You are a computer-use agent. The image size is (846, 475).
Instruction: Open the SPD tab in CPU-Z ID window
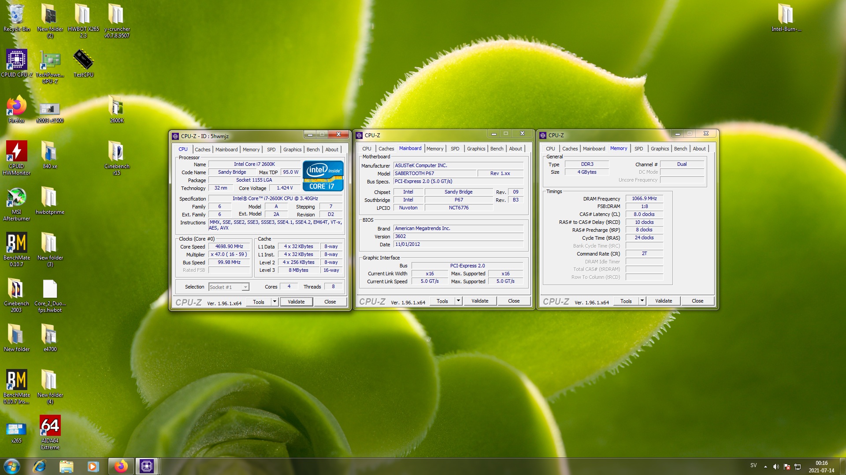[271, 150]
